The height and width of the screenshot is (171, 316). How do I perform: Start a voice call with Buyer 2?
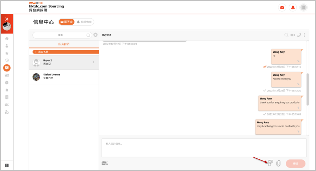point(299,35)
